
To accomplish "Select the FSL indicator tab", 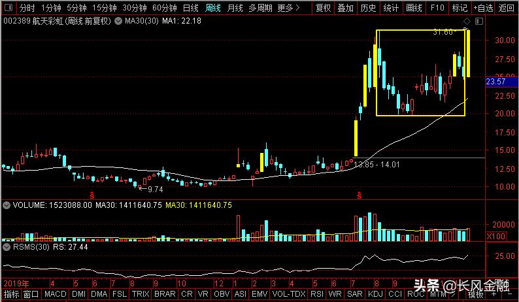I will [x=120, y=294].
